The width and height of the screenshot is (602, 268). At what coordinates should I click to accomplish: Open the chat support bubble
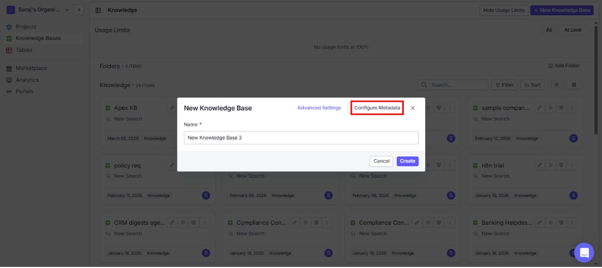pyautogui.click(x=584, y=253)
